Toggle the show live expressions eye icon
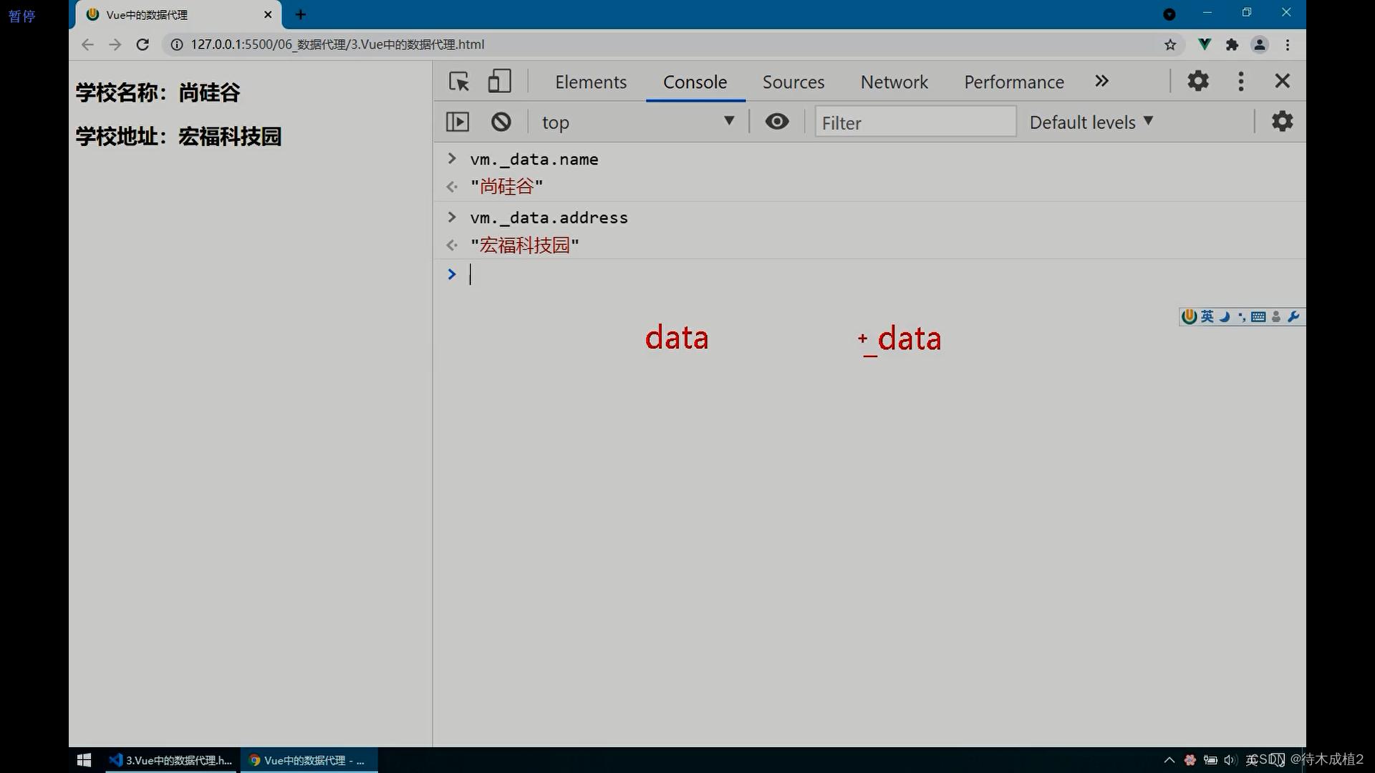1375x773 pixels. pyautogui.click(x=776, y=121)
